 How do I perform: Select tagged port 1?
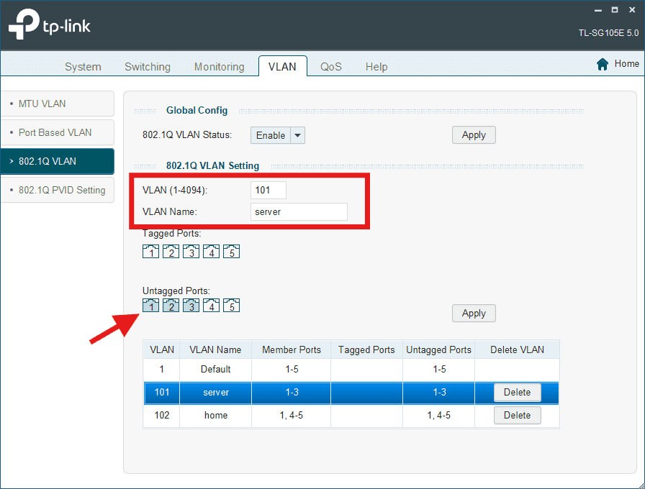pyautogui.click(x=150, y=251)
